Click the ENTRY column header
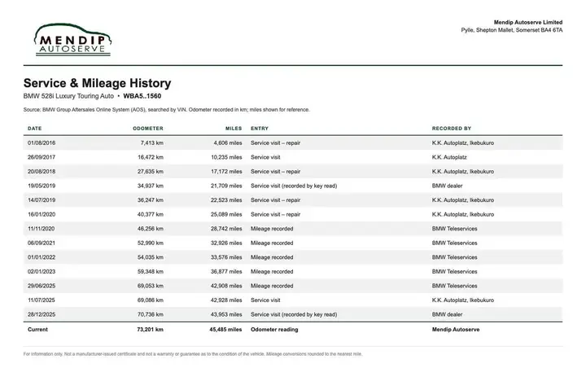Screen dimensions: 586x368 (x=260, y=129)
